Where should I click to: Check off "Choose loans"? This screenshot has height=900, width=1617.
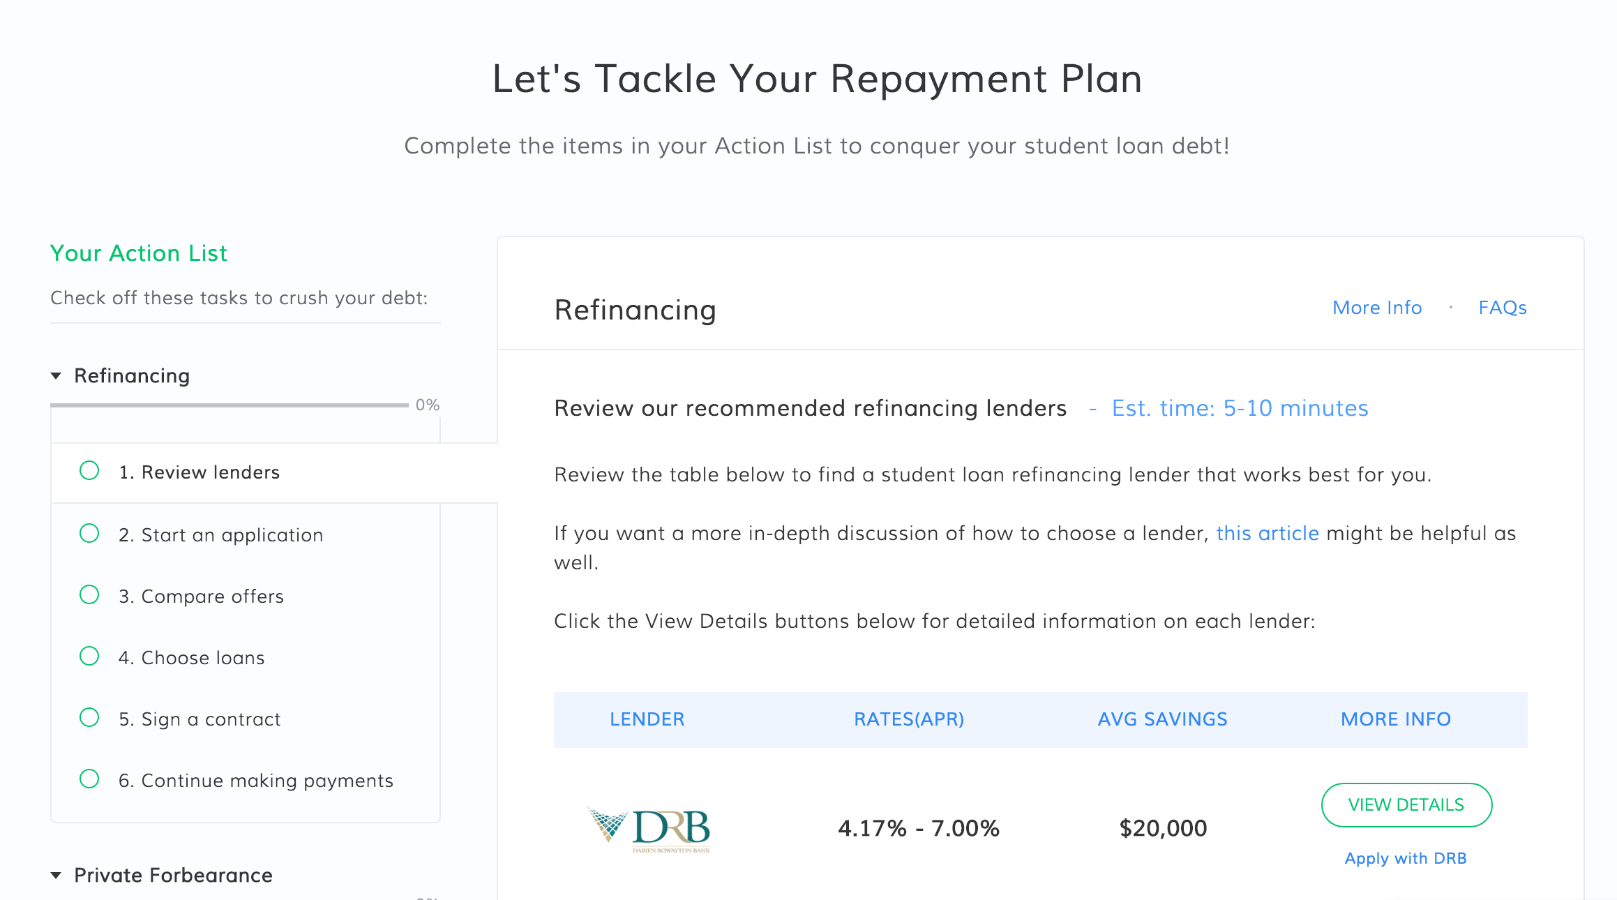coord(89,656)
